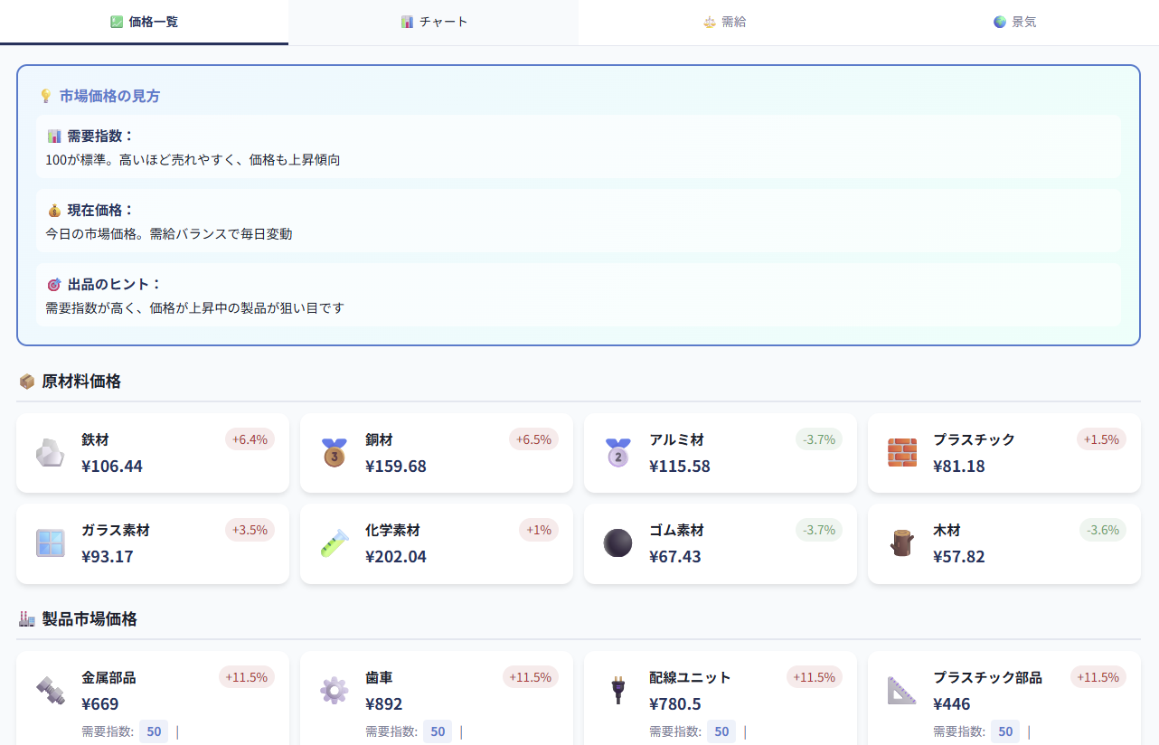This screenshot has width=1159, height=745.
Task: Click the 需要指数 50 value on 配線ユニット
Action: click(x=721, y=731)
